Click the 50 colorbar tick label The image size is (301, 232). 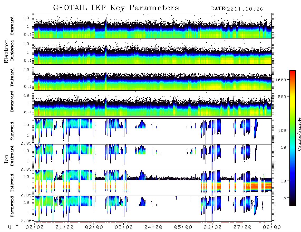point(283,147)
